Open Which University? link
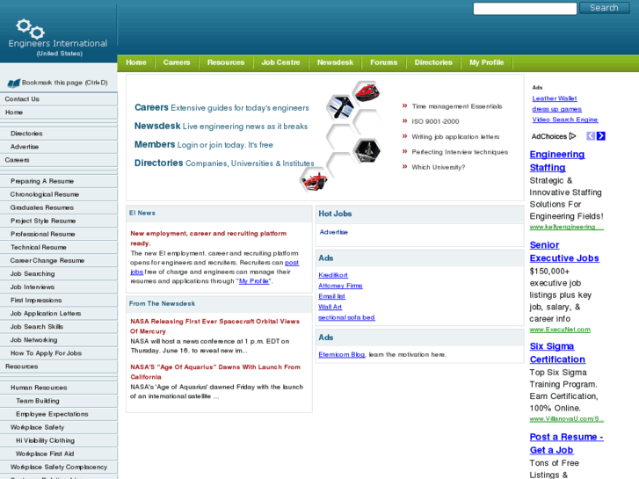 [x=438, y=167]
